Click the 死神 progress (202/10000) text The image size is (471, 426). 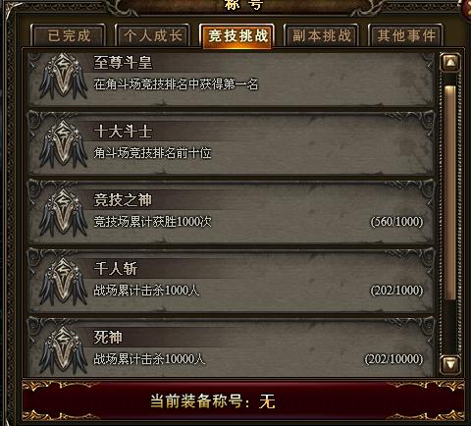click(393, 359)
